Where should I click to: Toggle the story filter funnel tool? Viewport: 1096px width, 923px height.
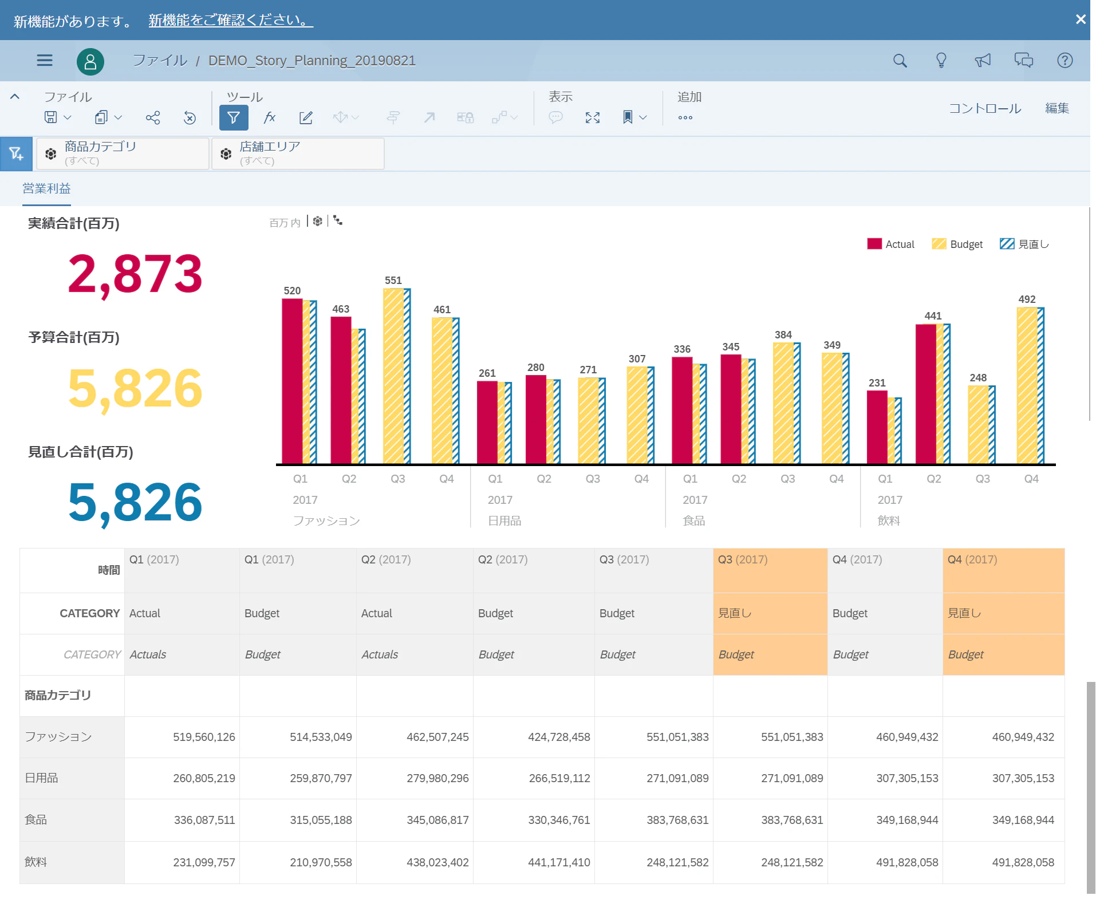pos(234,117)
